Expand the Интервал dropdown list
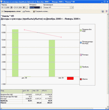 (x=41, y=8)
